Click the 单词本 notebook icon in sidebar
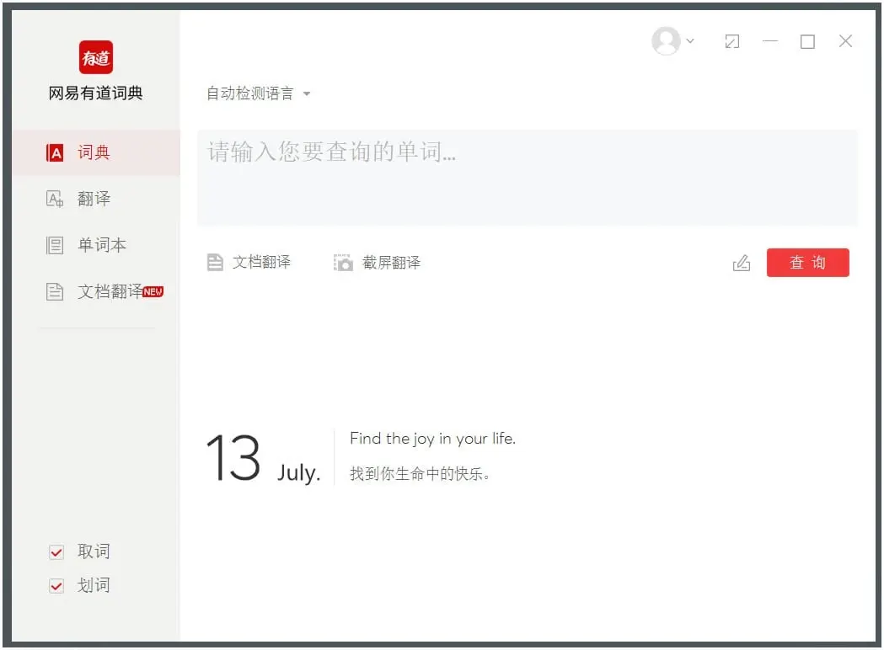This screenshot has height=650, width=884. (x=55, y=245)
